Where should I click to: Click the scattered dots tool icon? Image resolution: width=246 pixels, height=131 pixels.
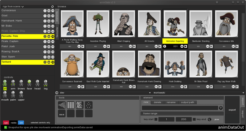point(89,105)
